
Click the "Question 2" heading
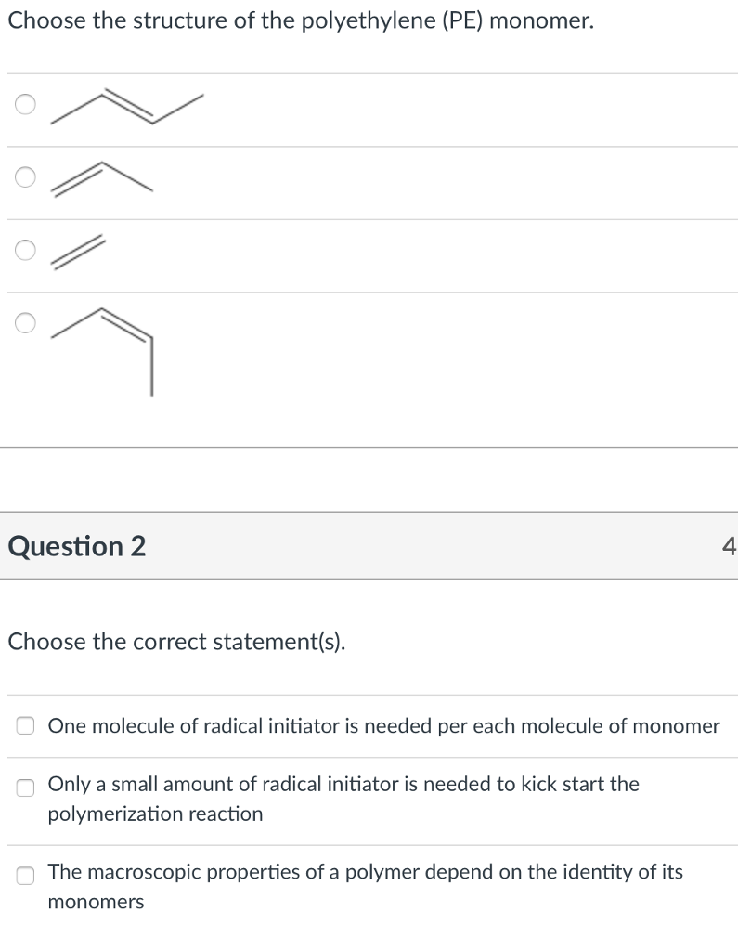tap(77, 546)
